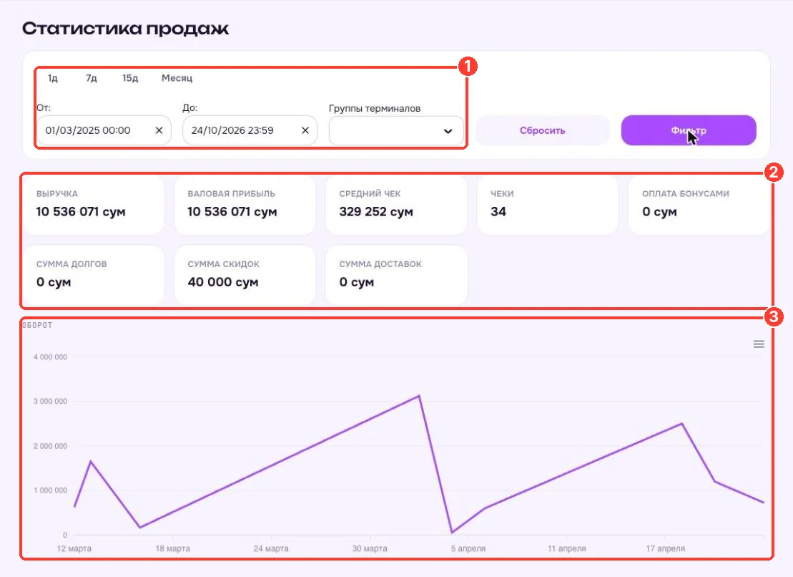The image size is (793, 577).
Task: Click the Сумма долгов card
Action: pyautogui.click(x=94, y=276)
